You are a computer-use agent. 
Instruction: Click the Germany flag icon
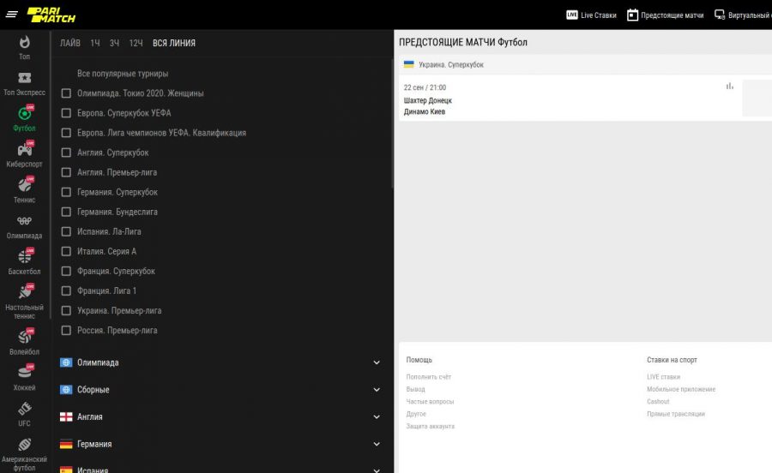point(66,444)
